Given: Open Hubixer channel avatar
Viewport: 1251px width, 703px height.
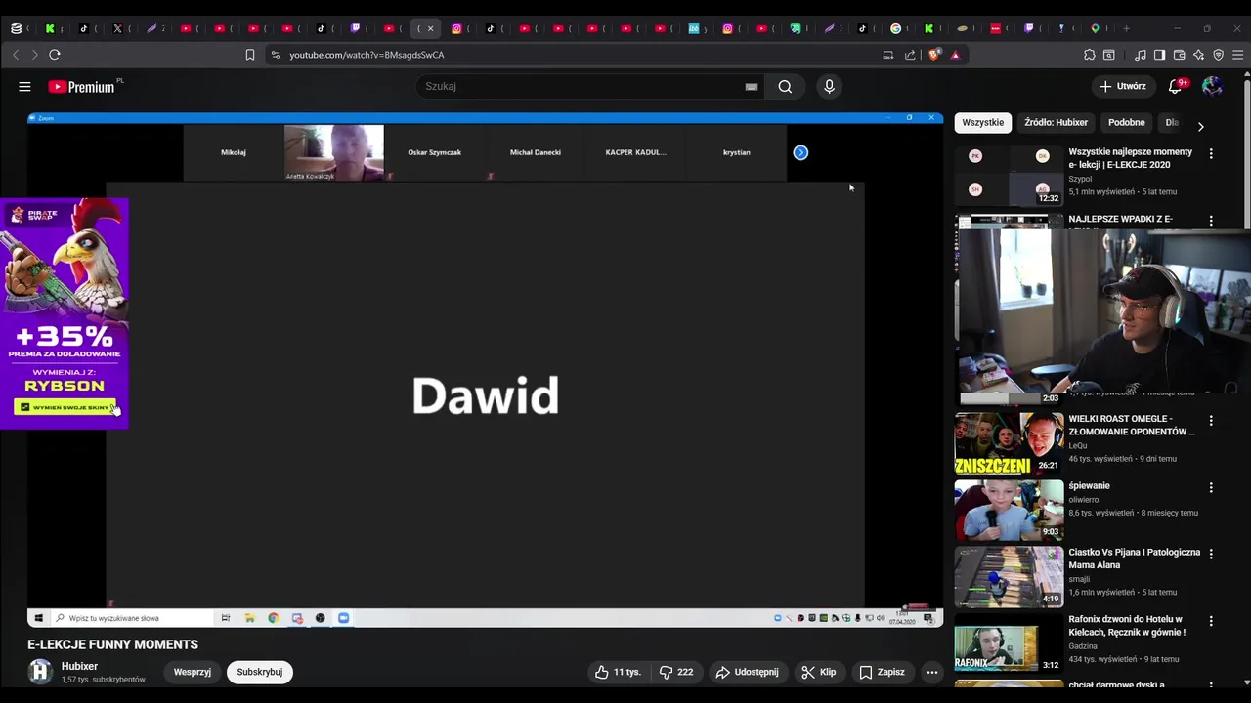Looking at the screenshot, I should (x=40, y=672).
